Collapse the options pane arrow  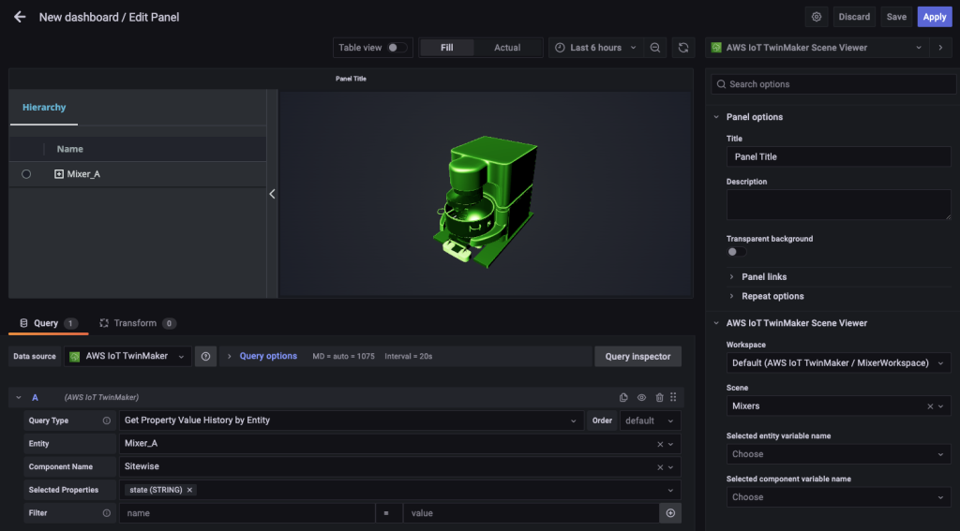pos(940,48)
